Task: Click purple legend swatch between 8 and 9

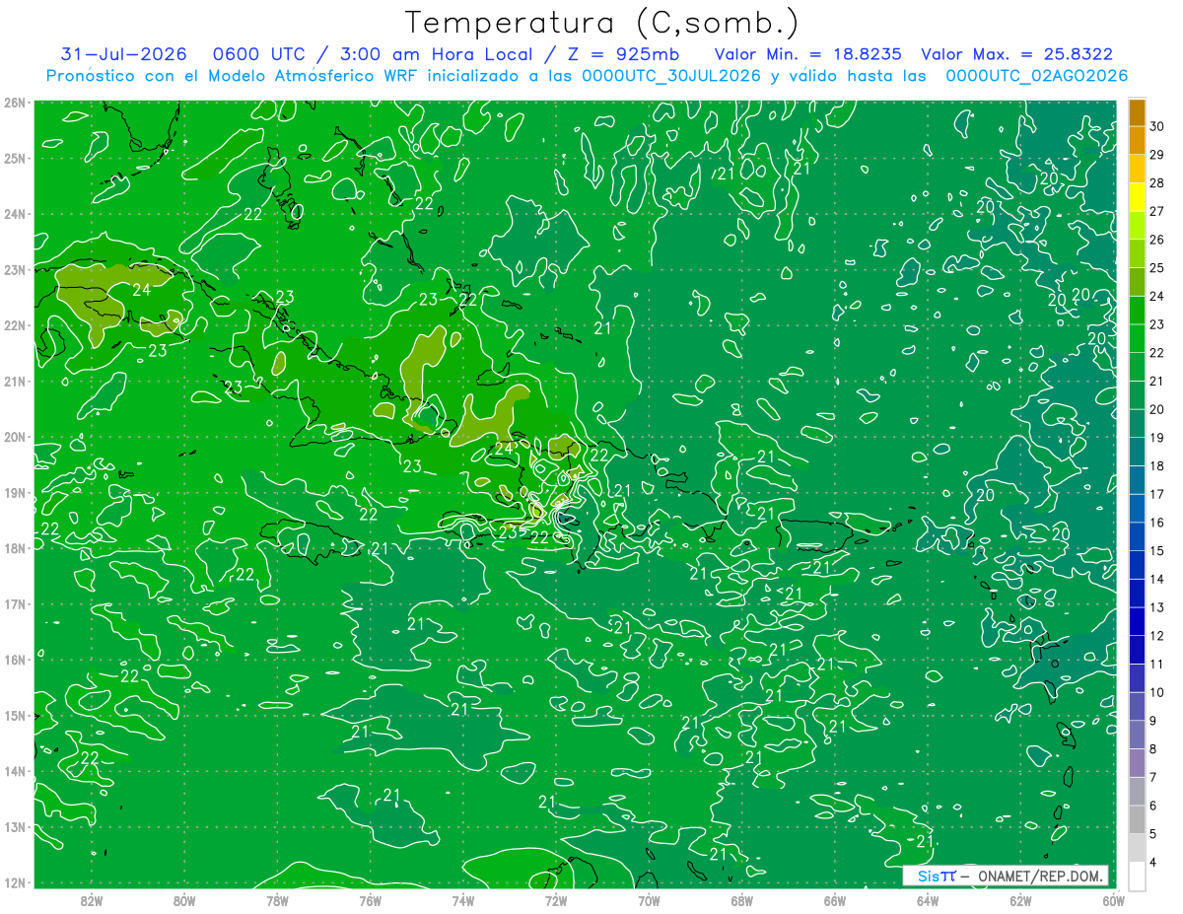Action: pyautogui.click(x=1137, y=735)
